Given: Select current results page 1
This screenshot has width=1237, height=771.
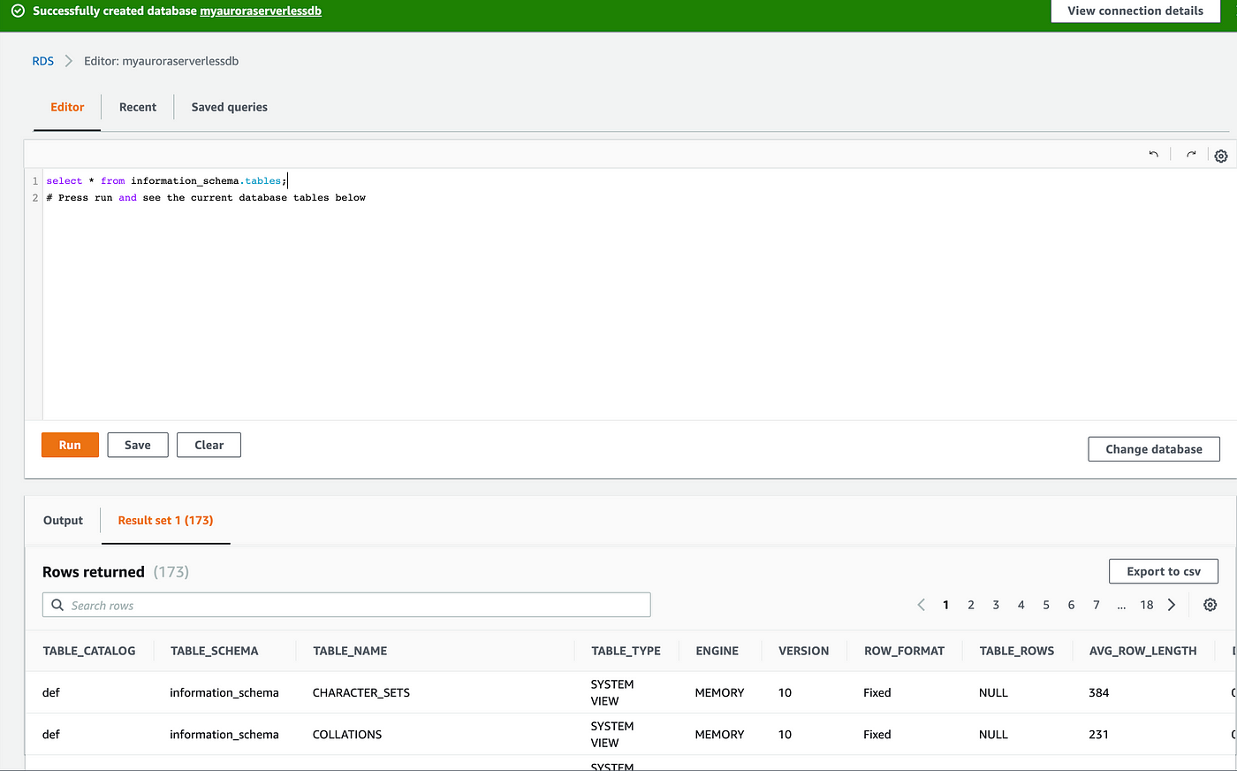Looking at the screenshot, I should point(945,605).
